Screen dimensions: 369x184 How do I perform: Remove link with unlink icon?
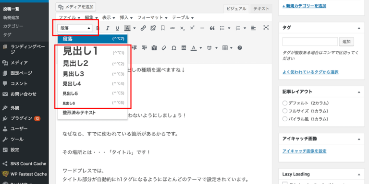pos(153,28)
